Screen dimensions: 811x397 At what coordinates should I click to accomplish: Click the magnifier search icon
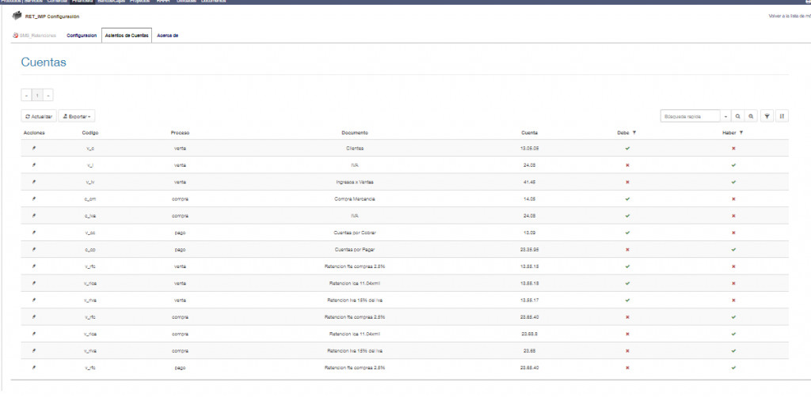737,117
